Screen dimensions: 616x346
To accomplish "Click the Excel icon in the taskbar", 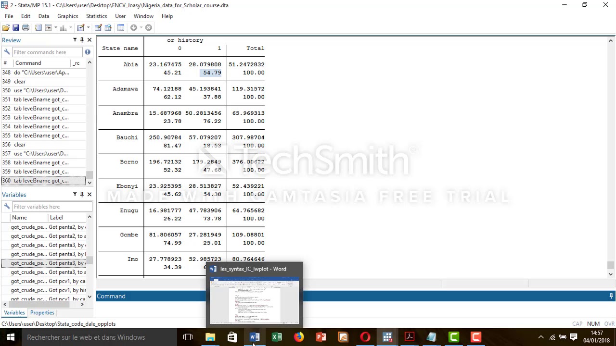I will 277,337.
